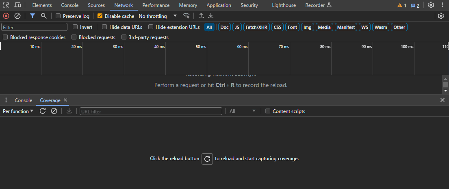This screenshot has width=449, height=189.
Task: Filter requests by Other type
Action: coord(399,27)
